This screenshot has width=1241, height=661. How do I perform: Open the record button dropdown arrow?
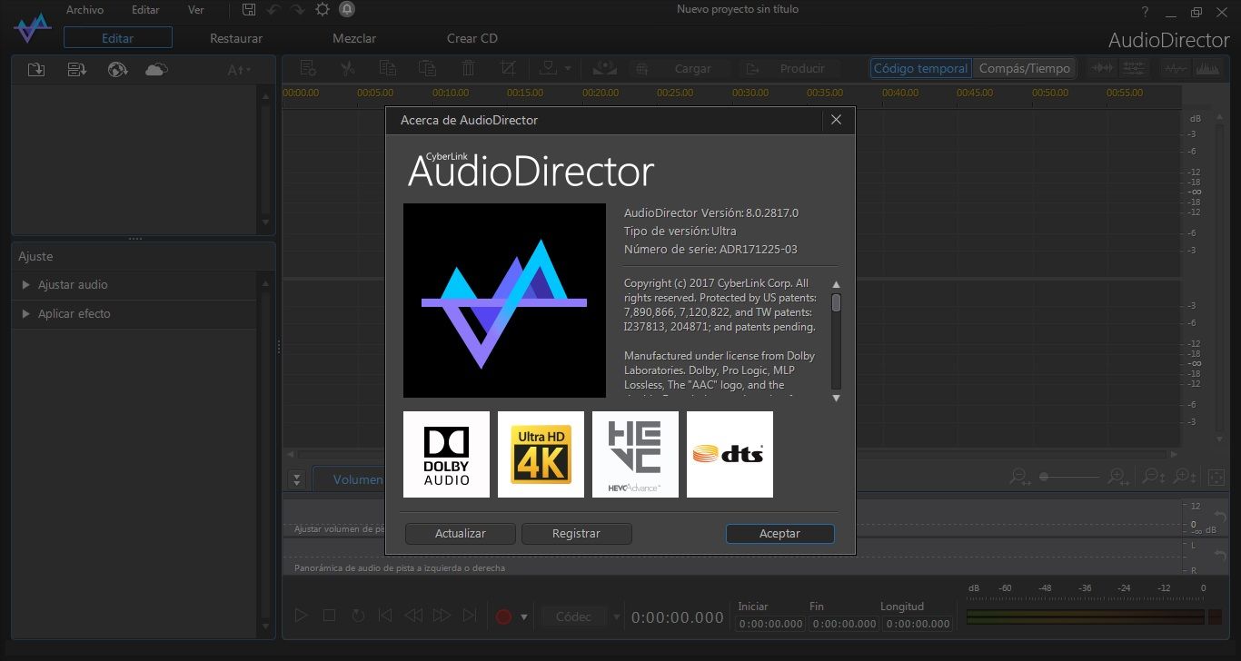click(523, 617)
